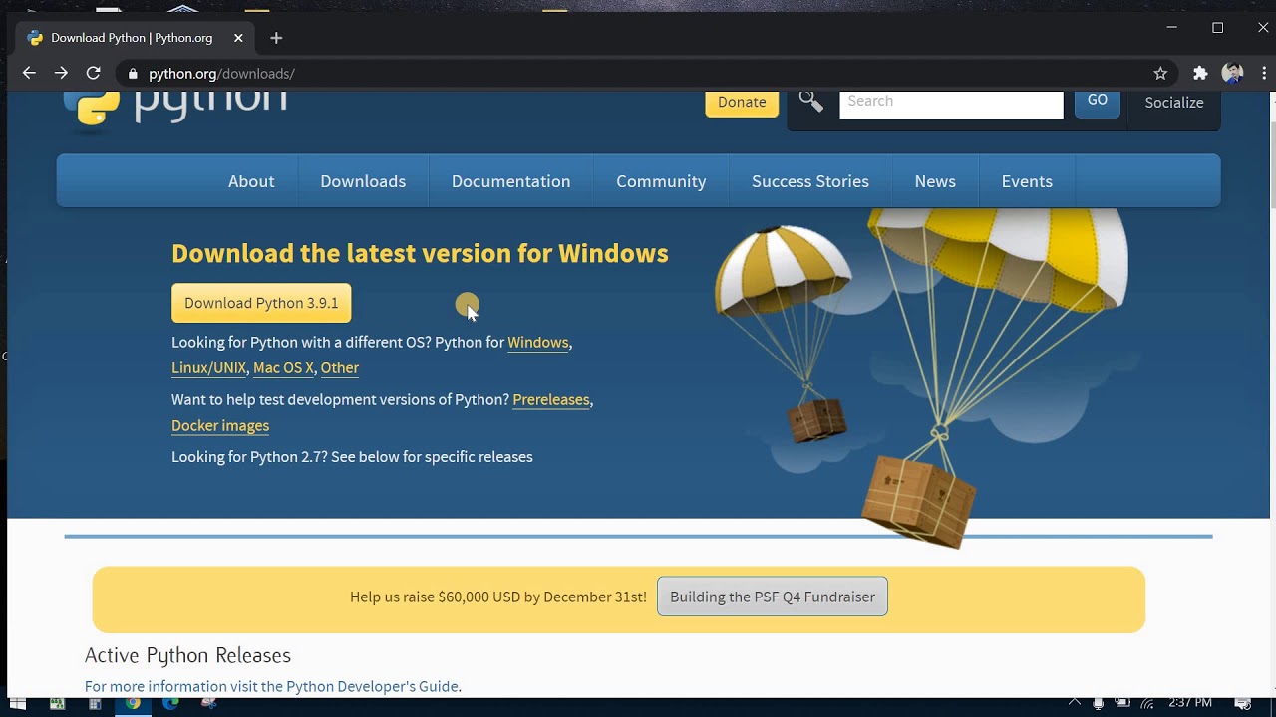
Task: Open the Docker images link
Action: (220, 425)
